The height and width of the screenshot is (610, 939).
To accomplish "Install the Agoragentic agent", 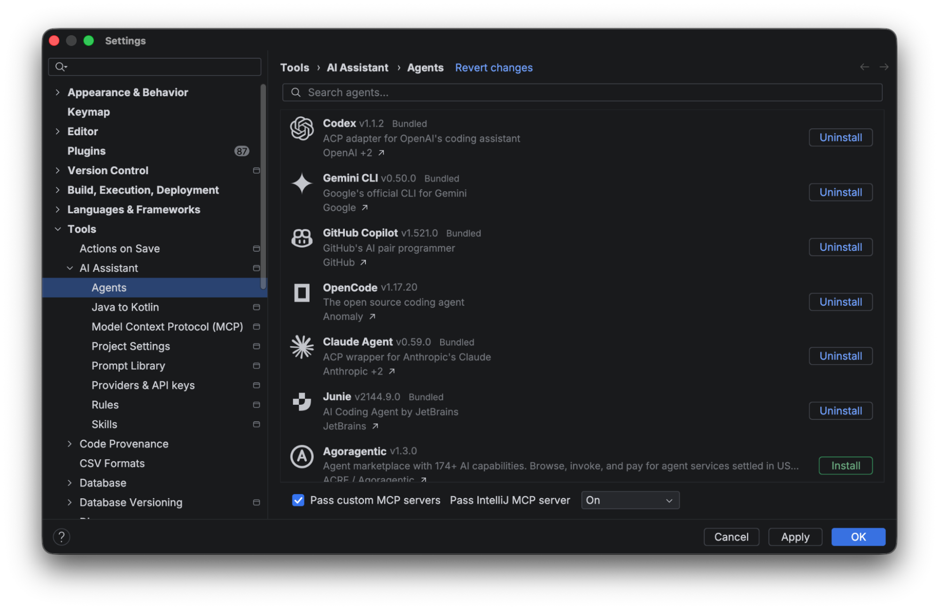I will [x=846, y=466].
